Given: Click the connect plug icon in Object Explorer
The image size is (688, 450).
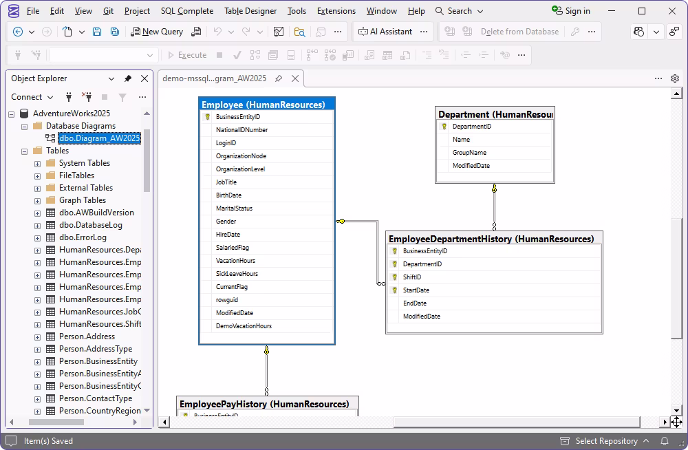Looking at the screenshot, I should 68,97.
